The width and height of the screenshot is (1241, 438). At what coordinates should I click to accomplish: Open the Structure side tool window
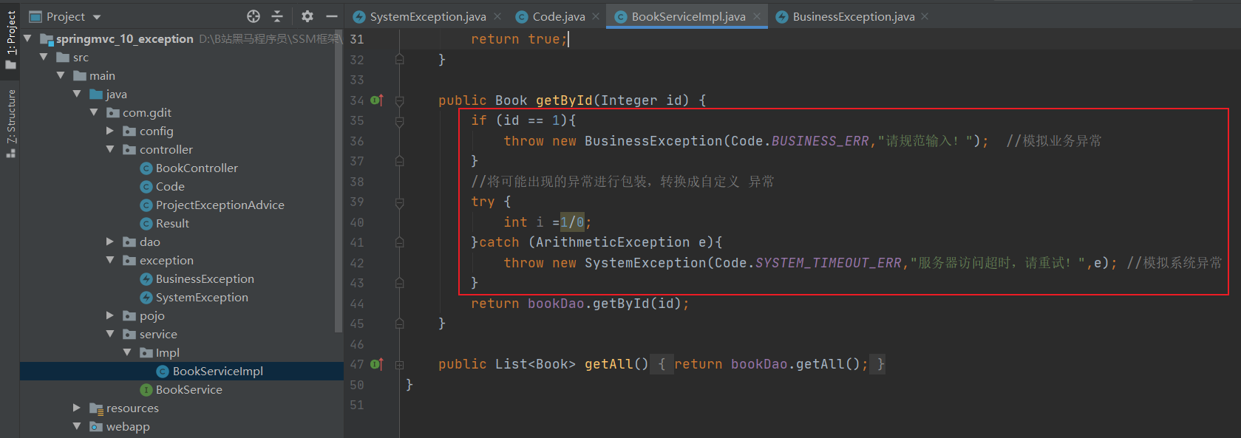pos(10,123)
